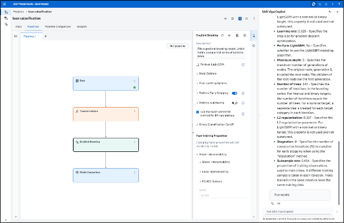Image resolution: width=344 pixels, height=223 pixels.
Task: Close the SAS Viya Copilot panel
Action: [x=337, y=12]
